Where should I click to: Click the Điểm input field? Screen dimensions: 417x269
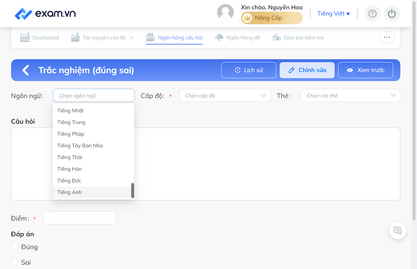(80, 218)
